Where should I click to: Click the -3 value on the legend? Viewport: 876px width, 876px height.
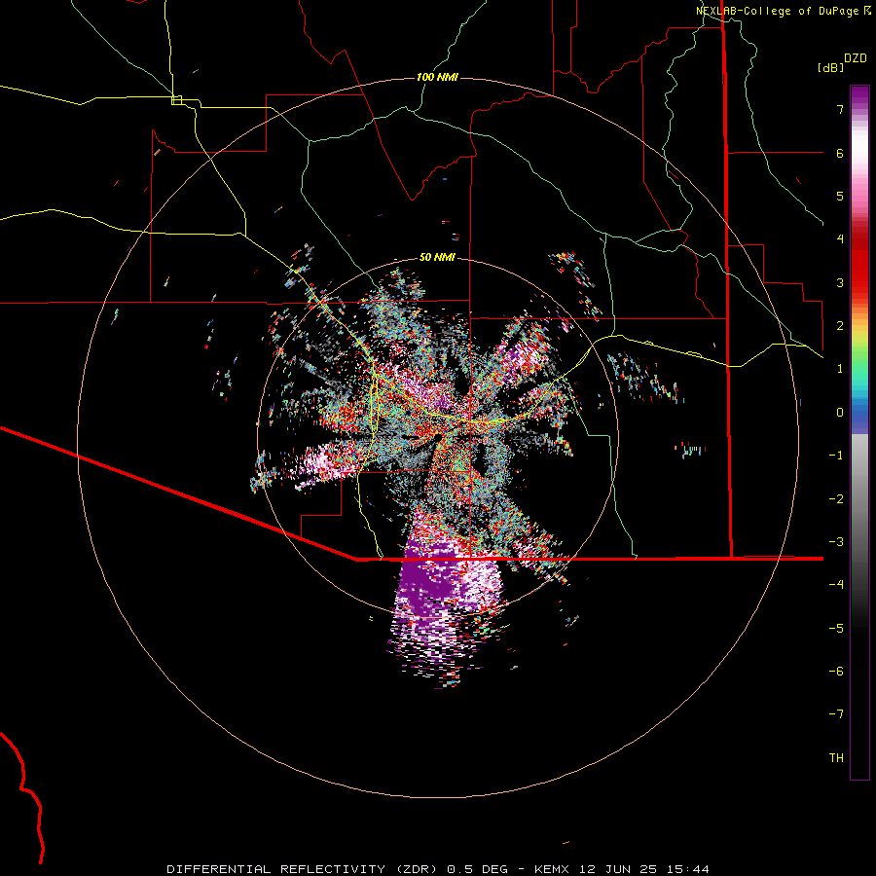836,542
